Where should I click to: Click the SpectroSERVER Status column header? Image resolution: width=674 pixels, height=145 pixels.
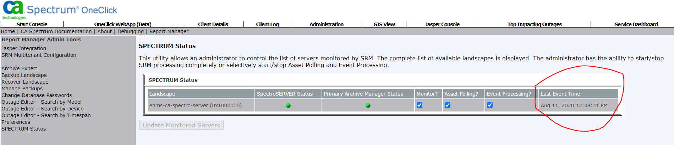(x=288, y=94)
